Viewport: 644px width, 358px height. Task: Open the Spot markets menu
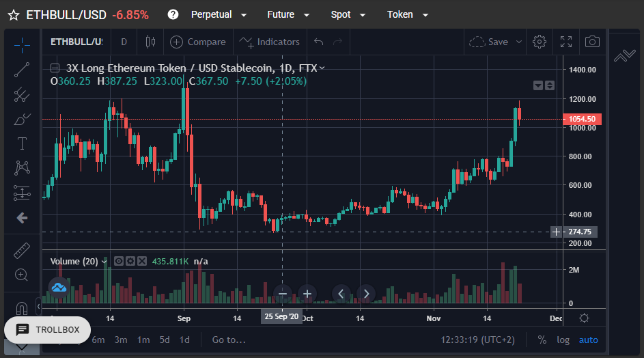[x=348, y=15]
